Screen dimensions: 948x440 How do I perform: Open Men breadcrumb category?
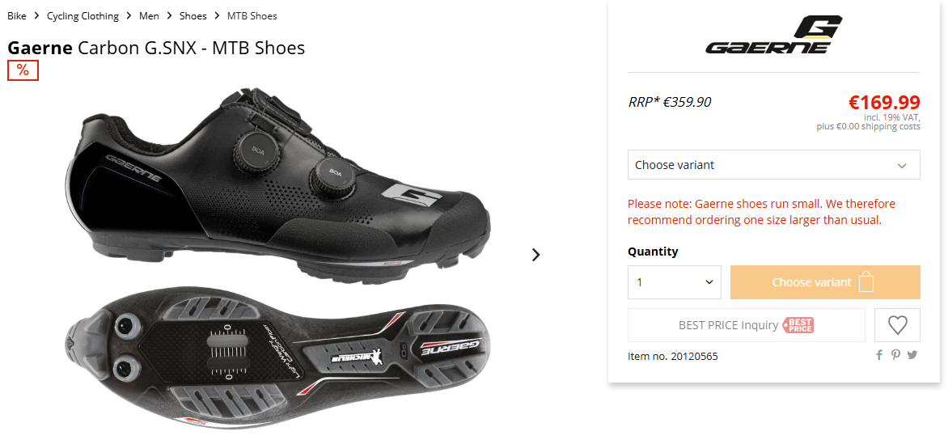[x=149, y=16]
